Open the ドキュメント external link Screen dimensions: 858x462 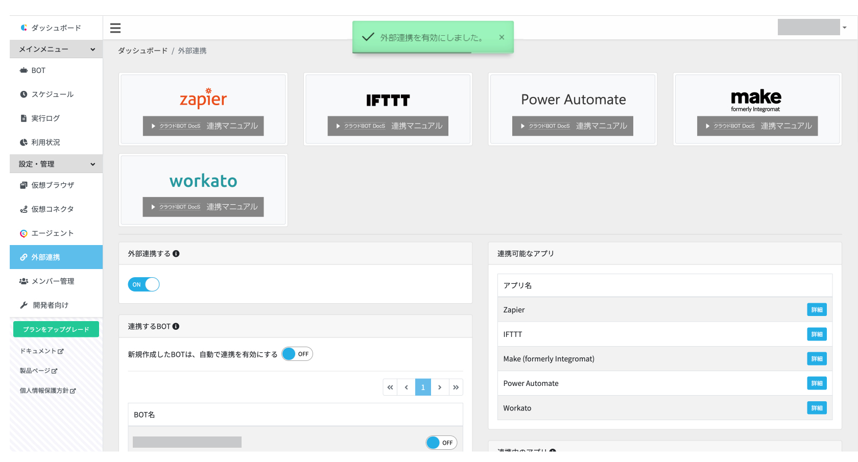click(x=42, y=351)
